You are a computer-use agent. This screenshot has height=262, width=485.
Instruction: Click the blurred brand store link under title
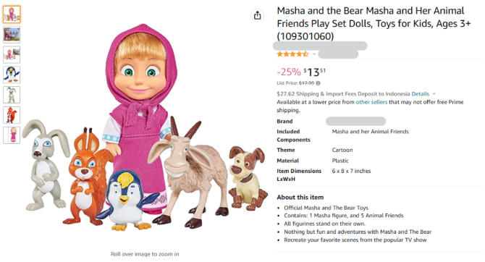click(320, 46)
